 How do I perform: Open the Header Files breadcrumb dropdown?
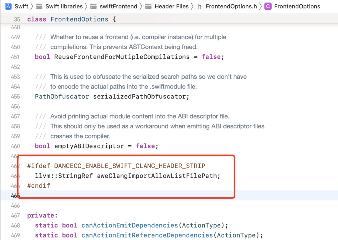[172, 7]
